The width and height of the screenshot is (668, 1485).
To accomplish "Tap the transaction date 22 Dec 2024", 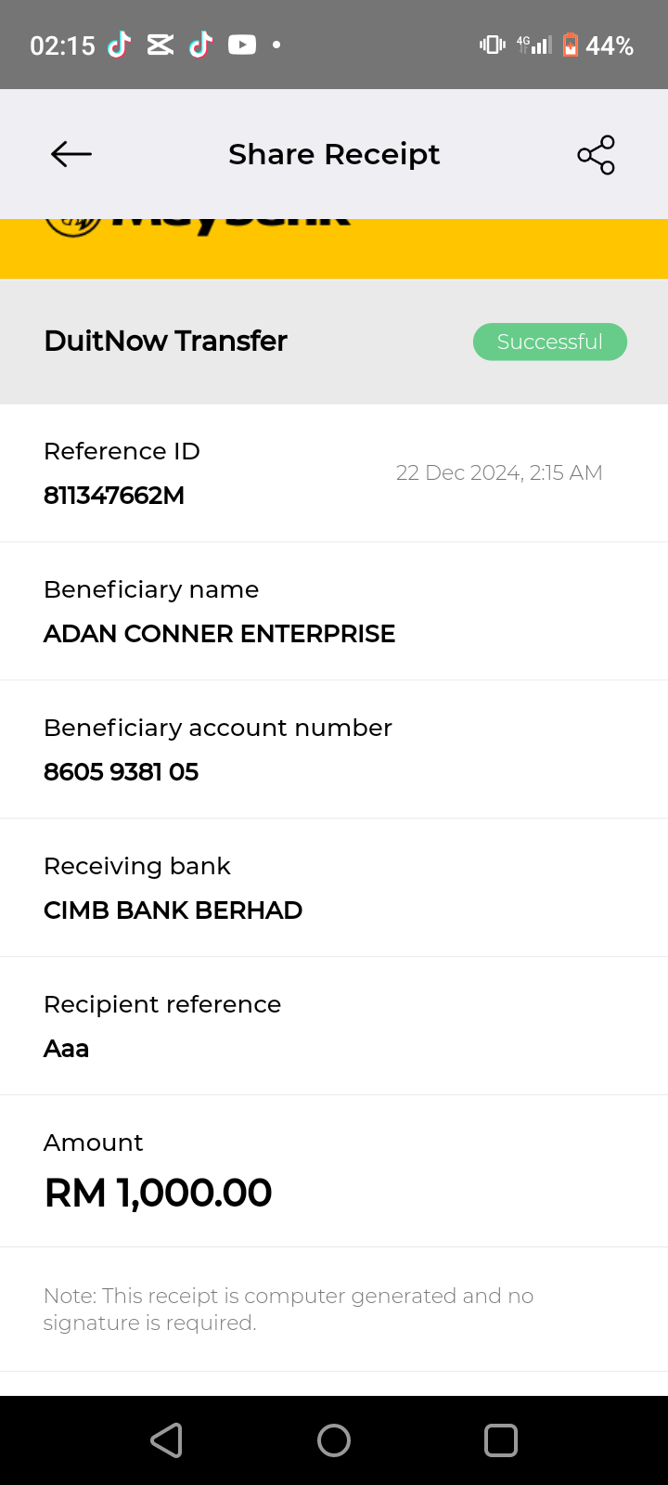I will tap(499, 473).
